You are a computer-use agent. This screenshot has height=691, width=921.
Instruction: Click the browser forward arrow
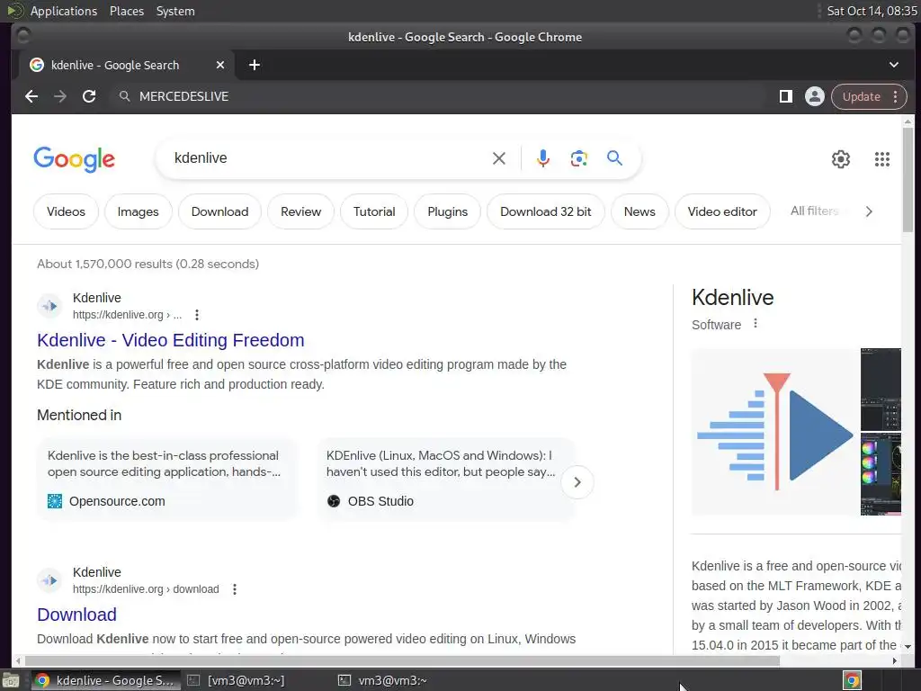[60, 96]
